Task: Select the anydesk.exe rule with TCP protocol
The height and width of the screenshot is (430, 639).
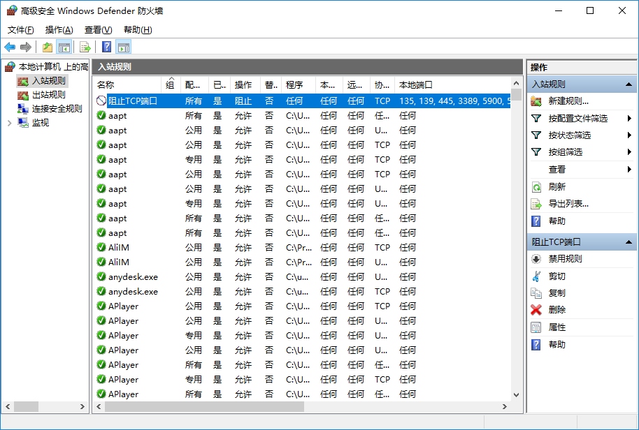Action: point(303,291)
